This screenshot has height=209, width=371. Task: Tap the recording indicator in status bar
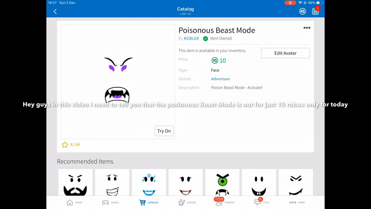(290, 3)
